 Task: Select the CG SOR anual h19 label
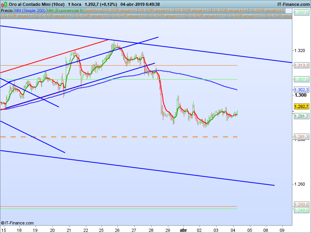(x=129, y=16)
